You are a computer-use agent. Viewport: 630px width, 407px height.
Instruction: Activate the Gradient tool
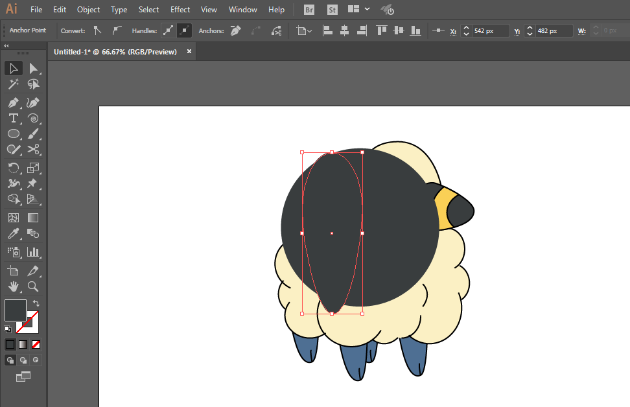coord(33,218)
